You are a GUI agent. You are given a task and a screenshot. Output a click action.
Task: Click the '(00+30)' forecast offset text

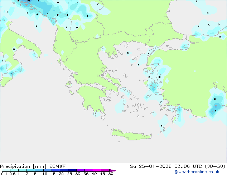(215, 166)
